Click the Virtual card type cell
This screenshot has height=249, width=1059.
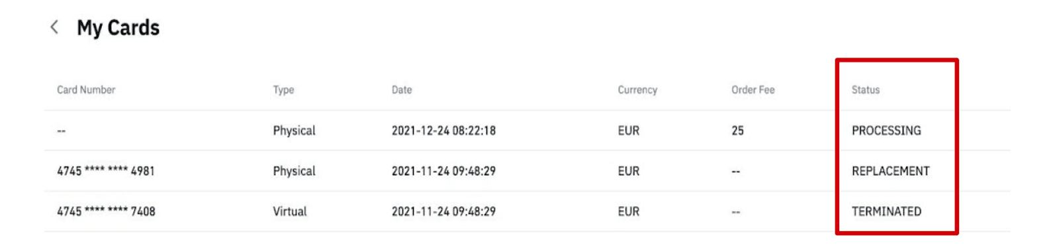[x=290, y=211]
